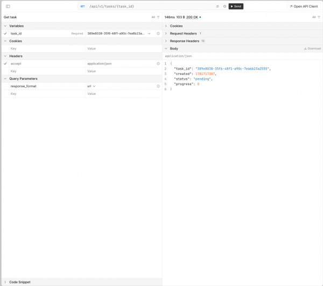Click the application/json content type label
The image size is (323, 286).
point(178,56)
